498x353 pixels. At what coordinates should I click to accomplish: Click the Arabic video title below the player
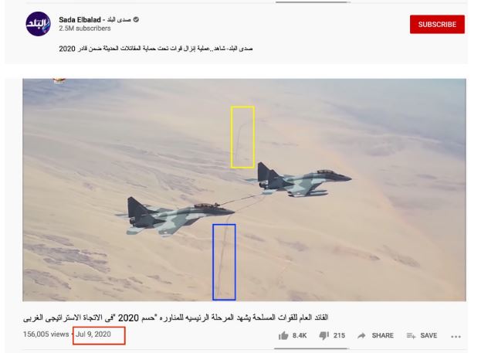click(175, 317)
